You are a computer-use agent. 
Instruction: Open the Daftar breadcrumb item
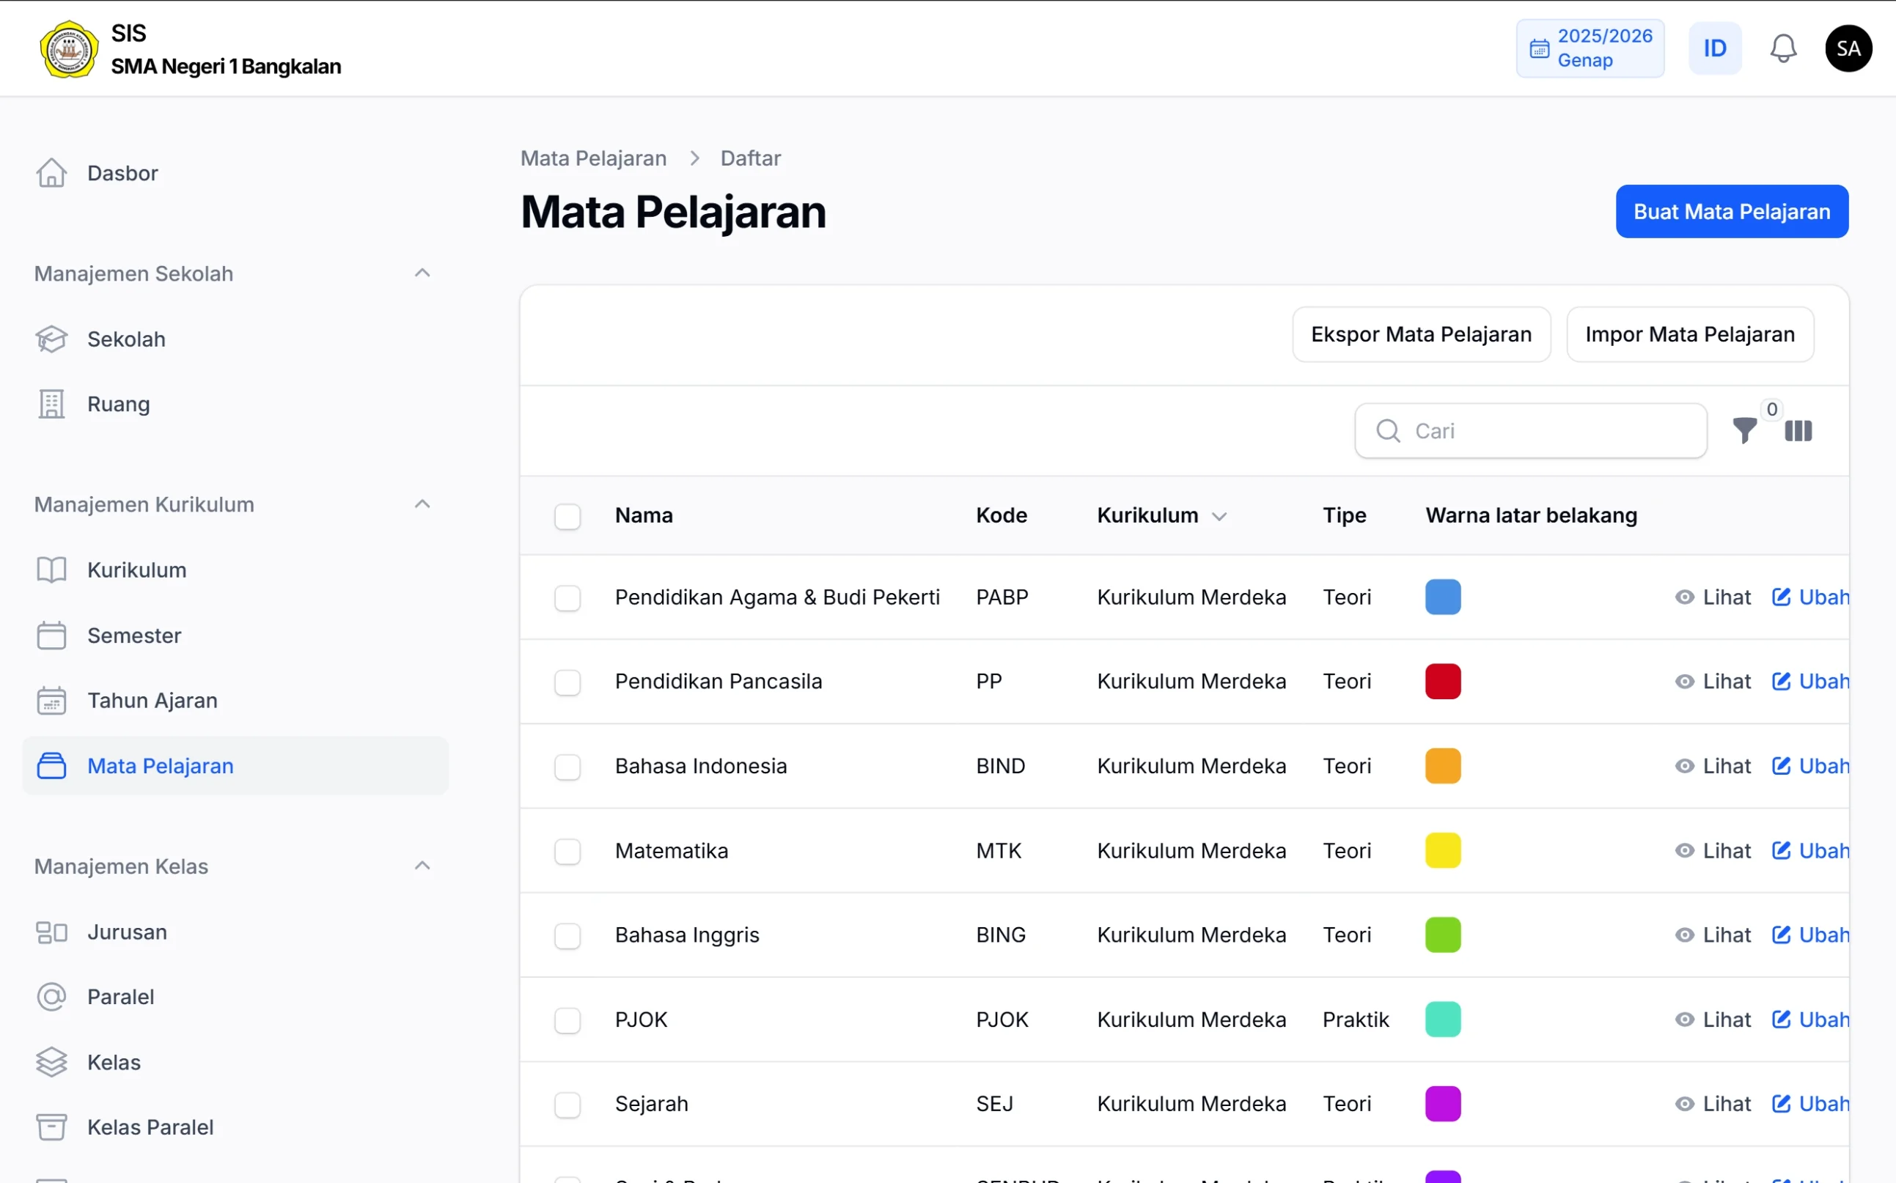(x=751, y=158)
